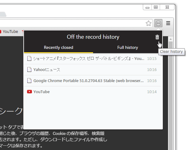The width and height of the screenshot is (188, 150).
Task: Click the page icon beside ショートアニメ entry
Action: [29, 59]
